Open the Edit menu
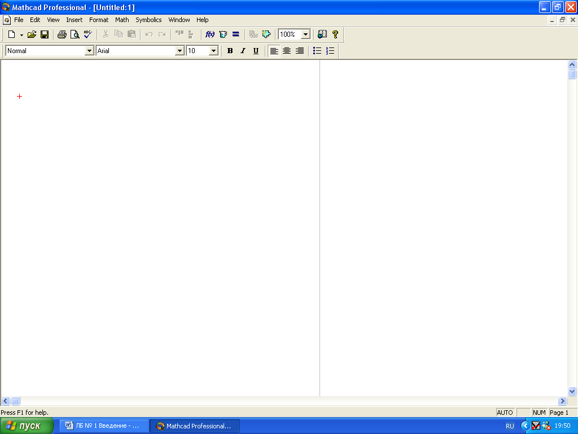The image size is (578, 434). (35, 20)
